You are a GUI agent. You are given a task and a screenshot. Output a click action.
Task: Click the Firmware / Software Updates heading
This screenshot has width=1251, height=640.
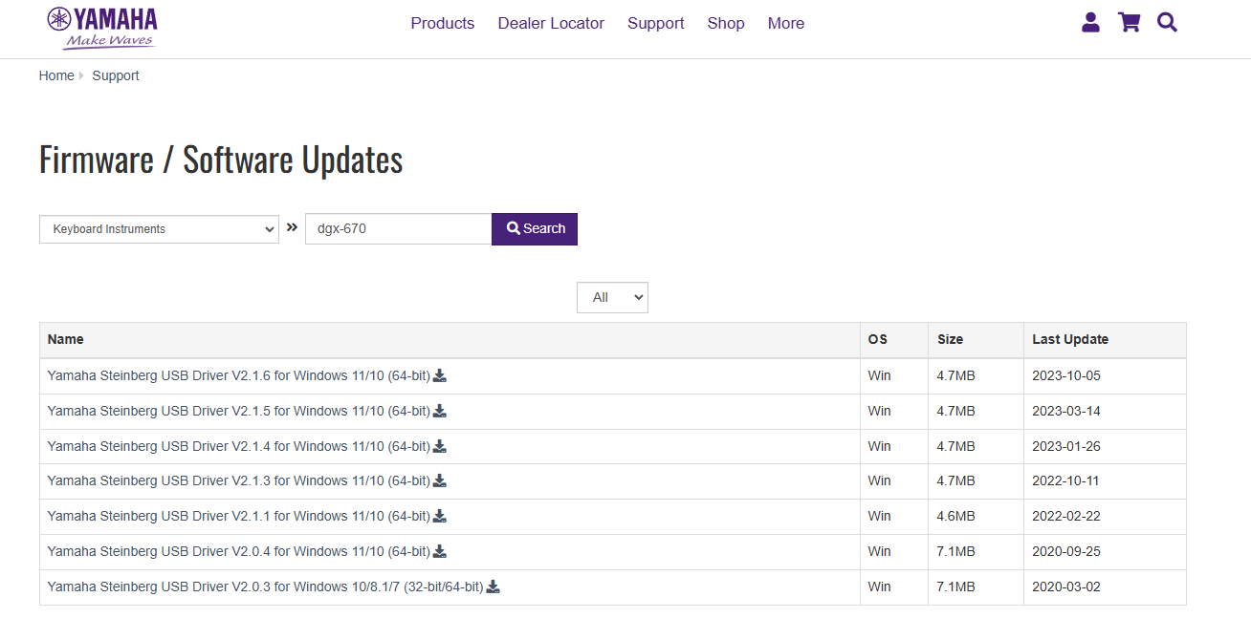pos(221,160)
